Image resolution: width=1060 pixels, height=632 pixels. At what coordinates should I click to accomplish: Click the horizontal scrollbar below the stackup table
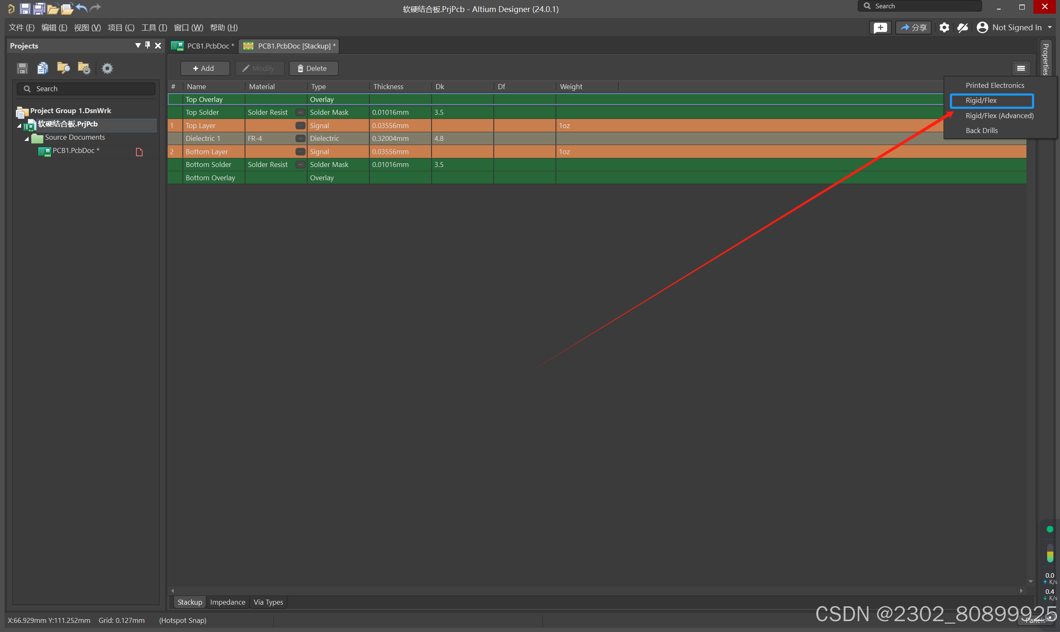tap(596, 590)
